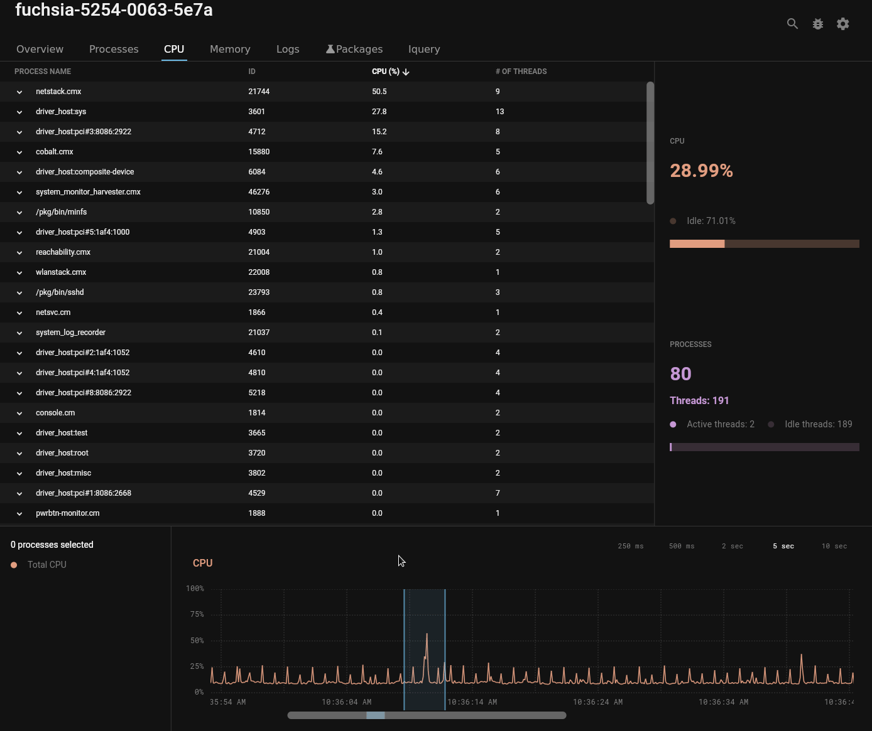Image resolution: width=872 pixels, height=731 pixels.
Task: Set chart interval to 2 sec
Action: coord(733,547)
